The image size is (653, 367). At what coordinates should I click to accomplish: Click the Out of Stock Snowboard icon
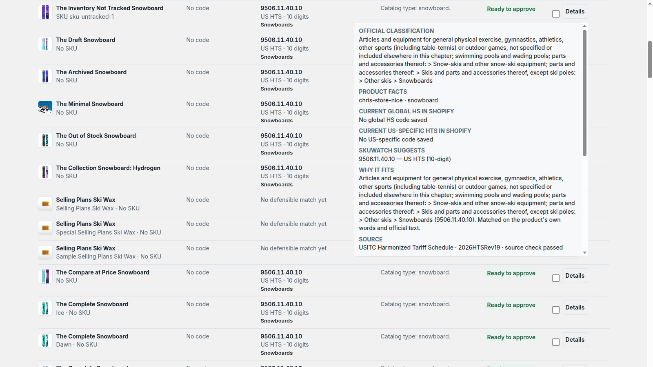click(x=45, y=140)
